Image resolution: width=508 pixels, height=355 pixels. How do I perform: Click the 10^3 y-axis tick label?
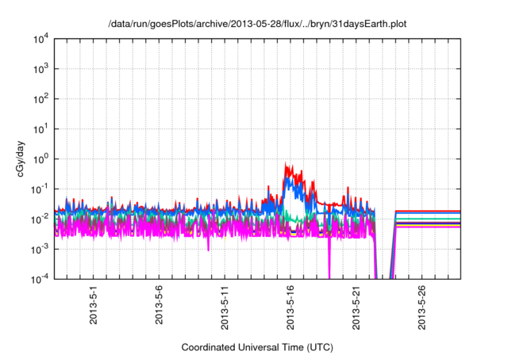(41, 70)
